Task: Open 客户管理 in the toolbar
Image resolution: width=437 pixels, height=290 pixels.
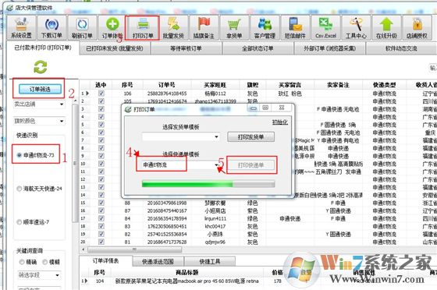Action: click(265, 27)
